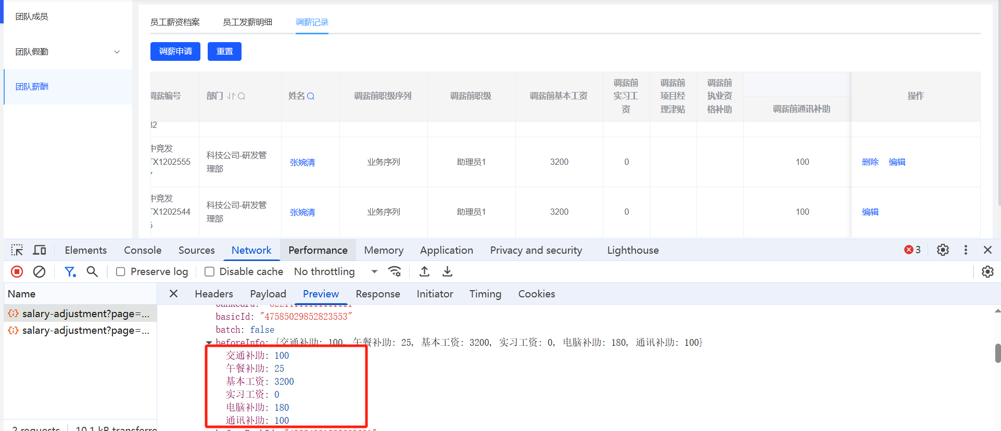The width and height of the screenshot is (1001, 431).
Task: Open the Response tab
Action: pyautogui.click(x=377, y=294)
